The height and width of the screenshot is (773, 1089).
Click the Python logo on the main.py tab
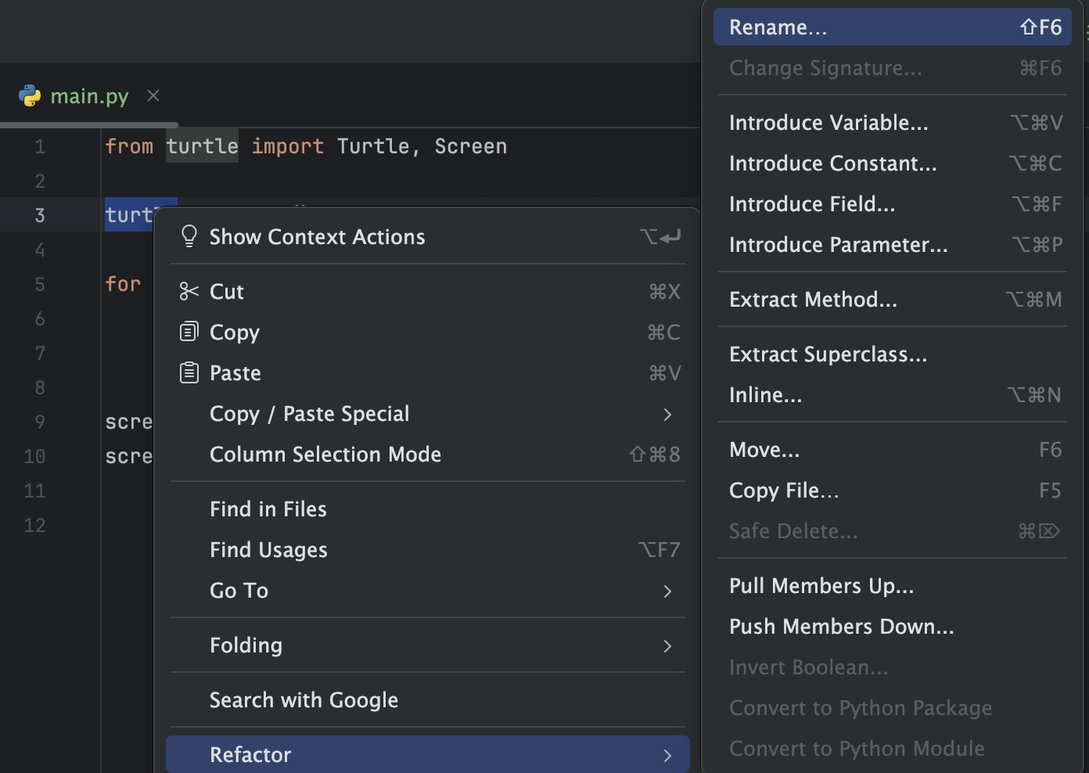30,95
